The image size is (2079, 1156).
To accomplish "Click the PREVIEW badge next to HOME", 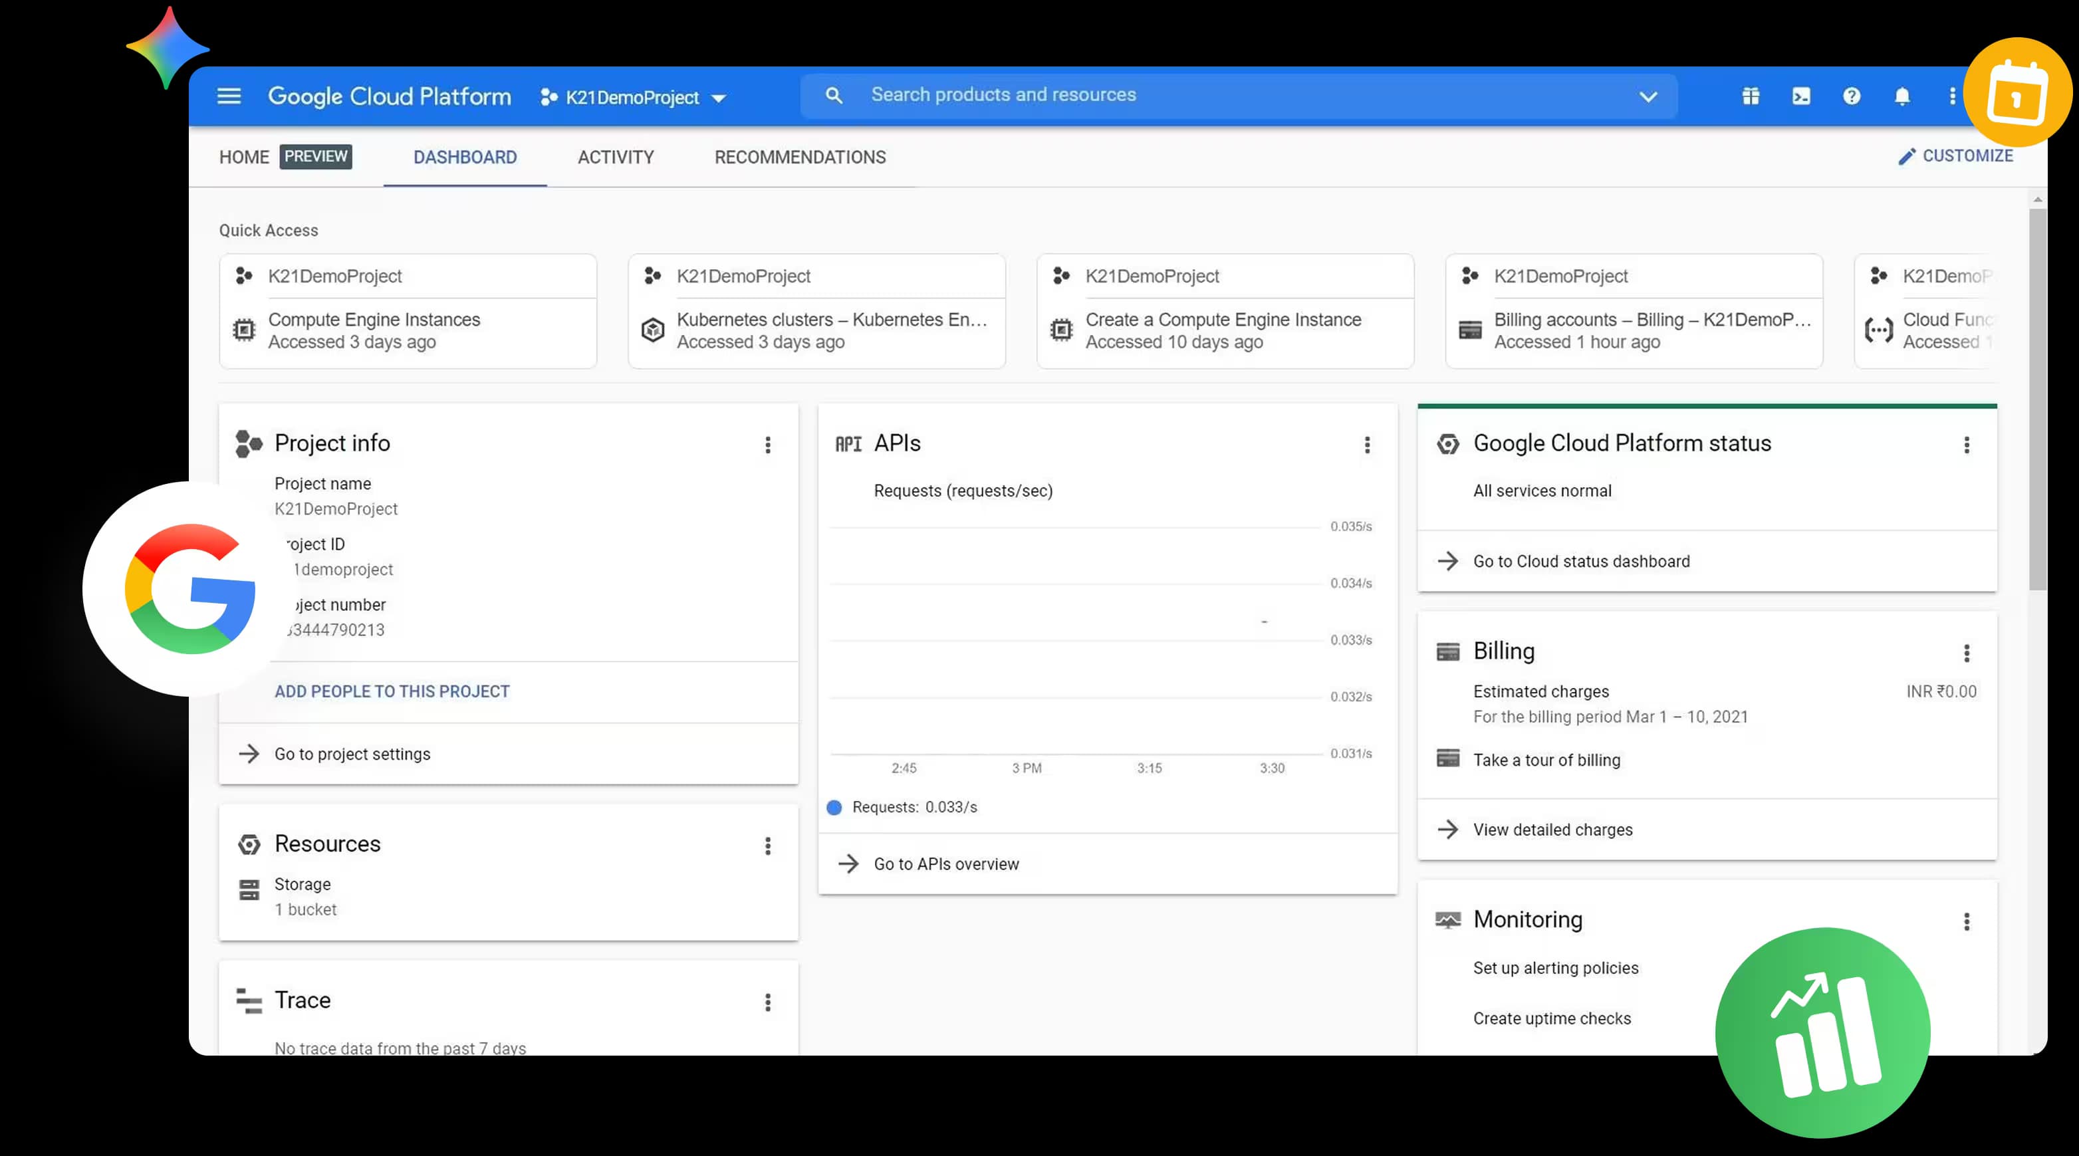I will (316, 156).
